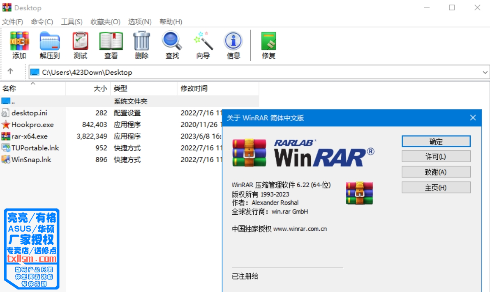Maximize the Desktop WinRAR window
The image size is (490, 292).
tap(452, 7)
